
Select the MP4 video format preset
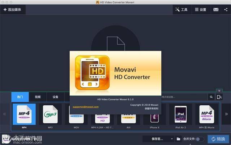pos(24,115)
